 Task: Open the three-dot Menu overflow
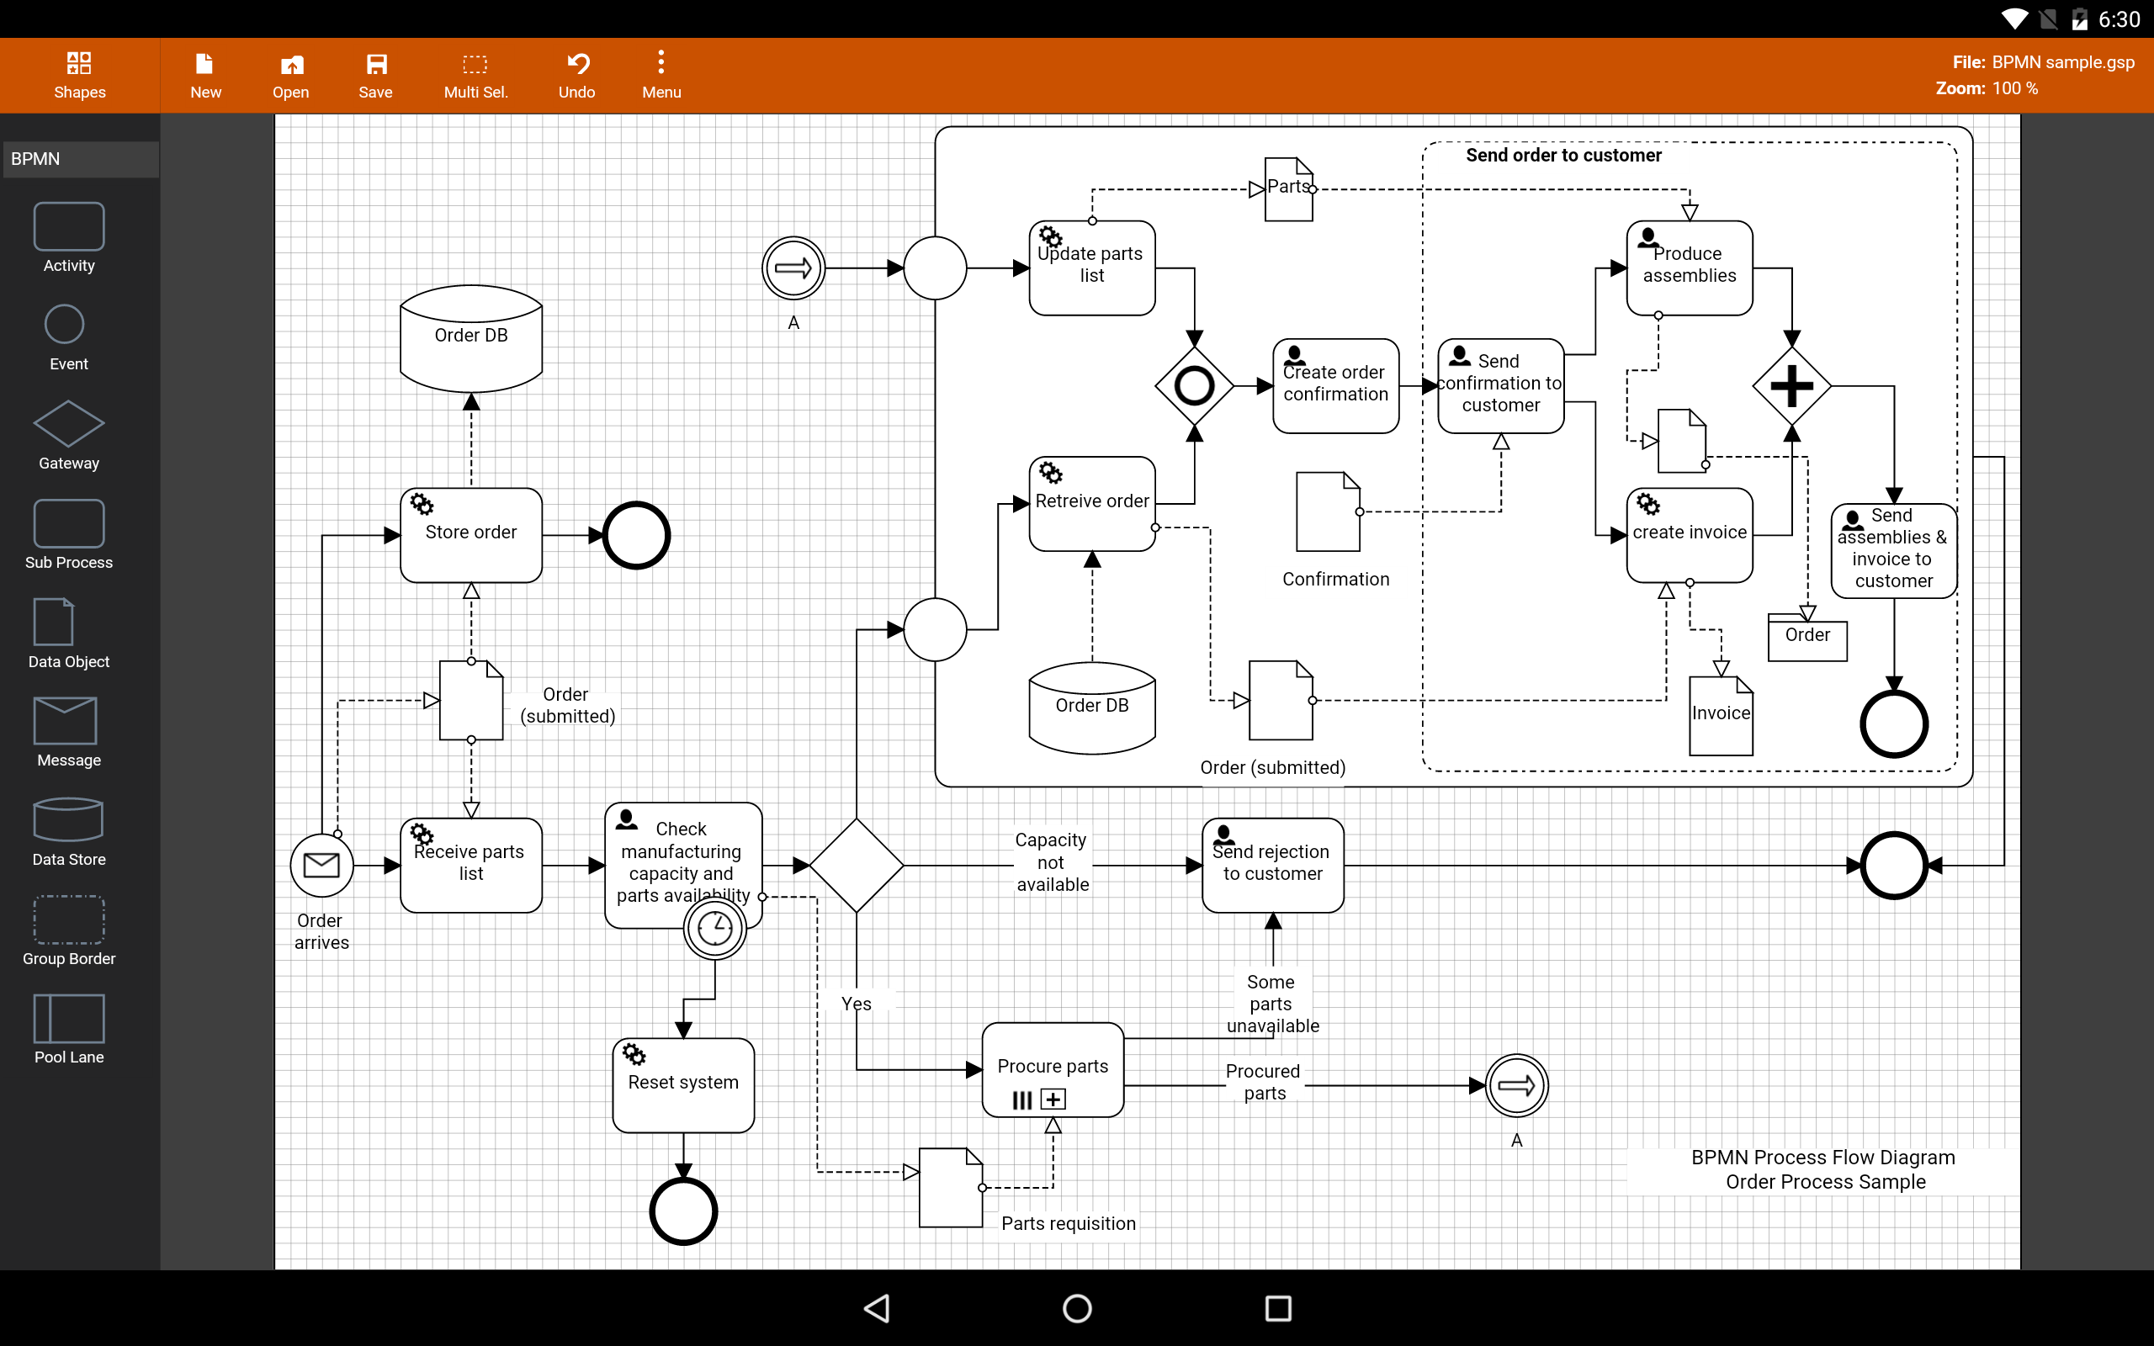661,75
